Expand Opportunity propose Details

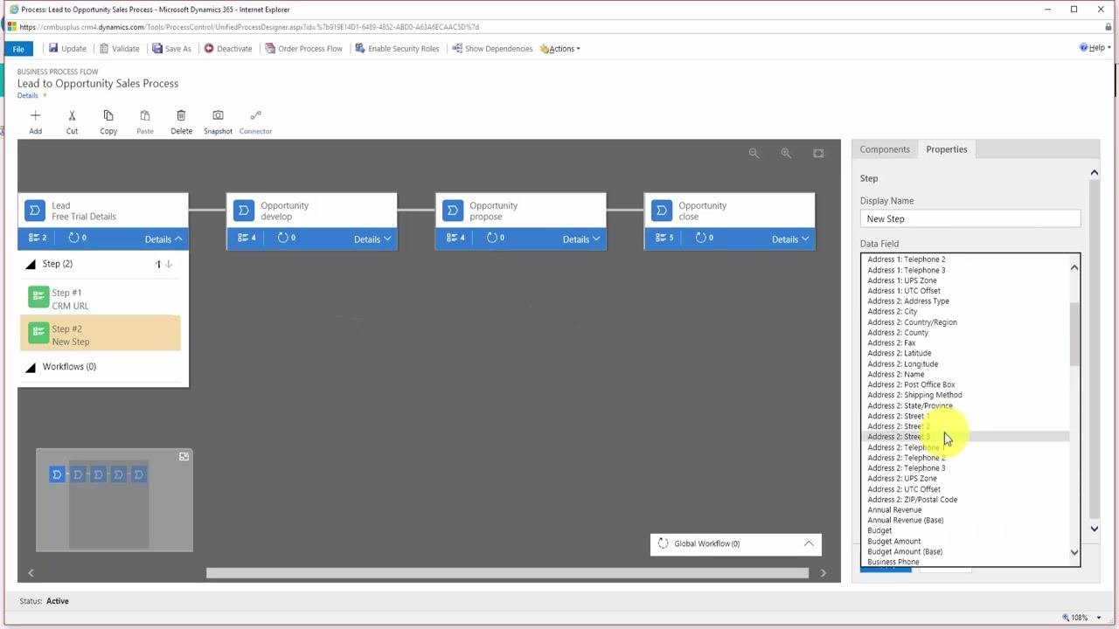coord(581,238)
